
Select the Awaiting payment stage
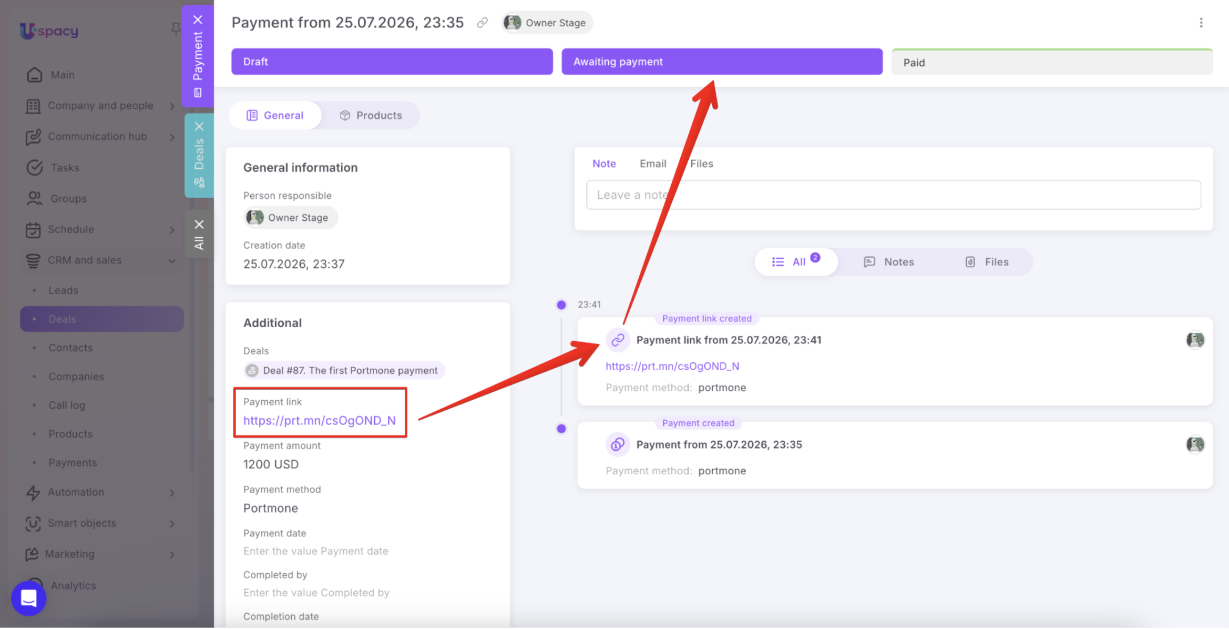pos(722,62)
